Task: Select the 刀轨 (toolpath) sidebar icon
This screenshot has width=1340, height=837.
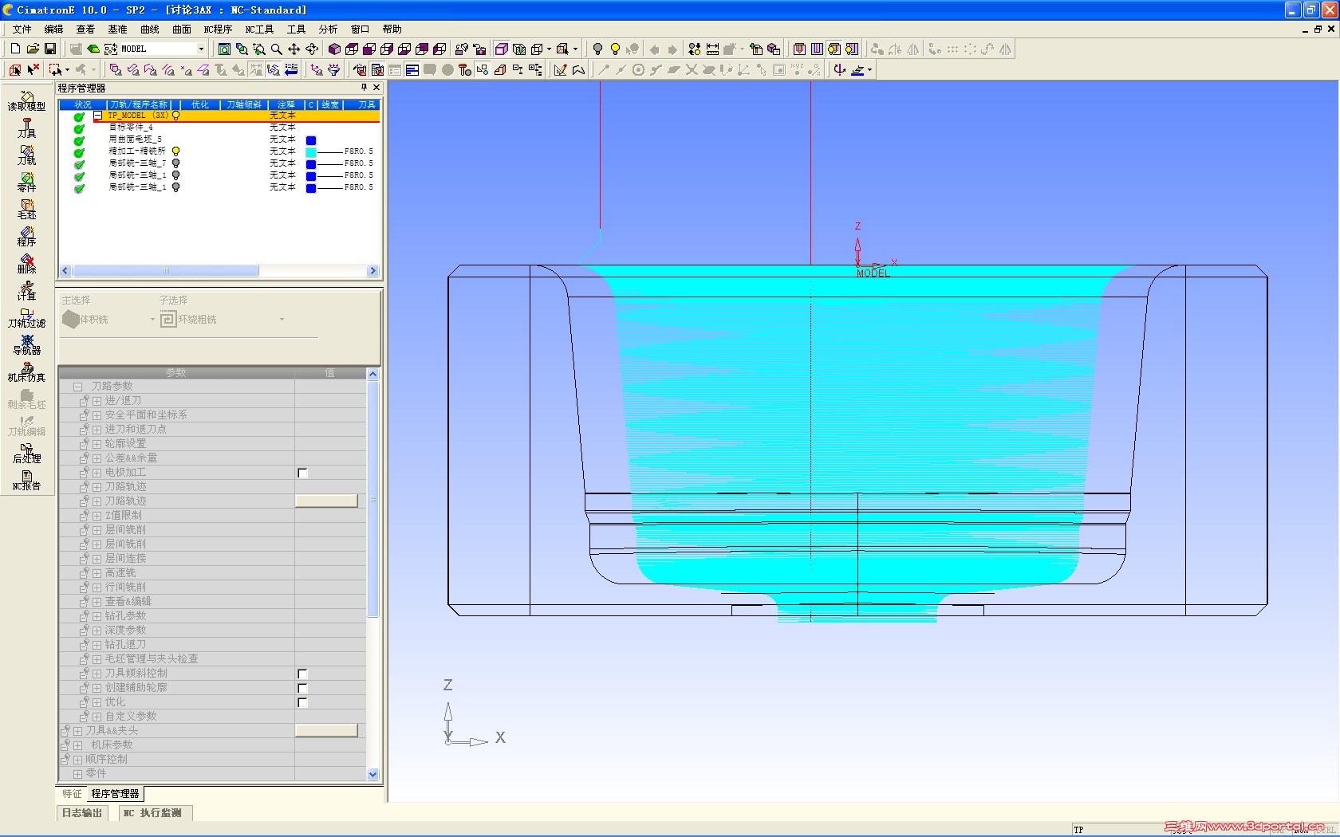Action: coord(26,155)
